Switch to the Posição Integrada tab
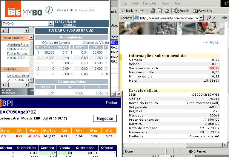 tap(14, 91)
